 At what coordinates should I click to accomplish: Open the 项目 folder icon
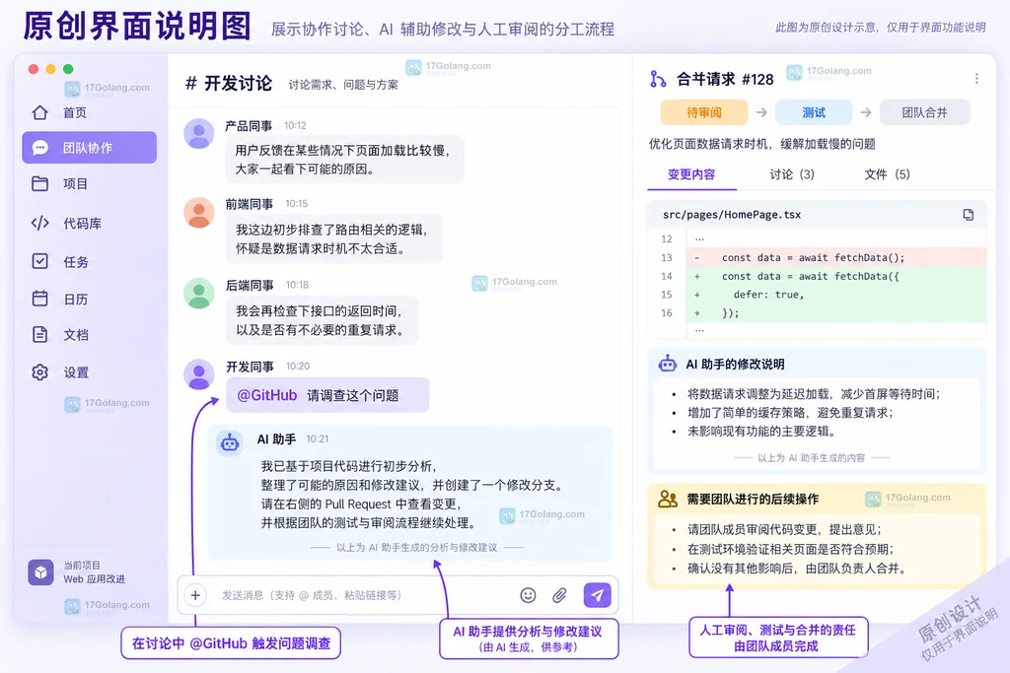[x=39, y=184]
